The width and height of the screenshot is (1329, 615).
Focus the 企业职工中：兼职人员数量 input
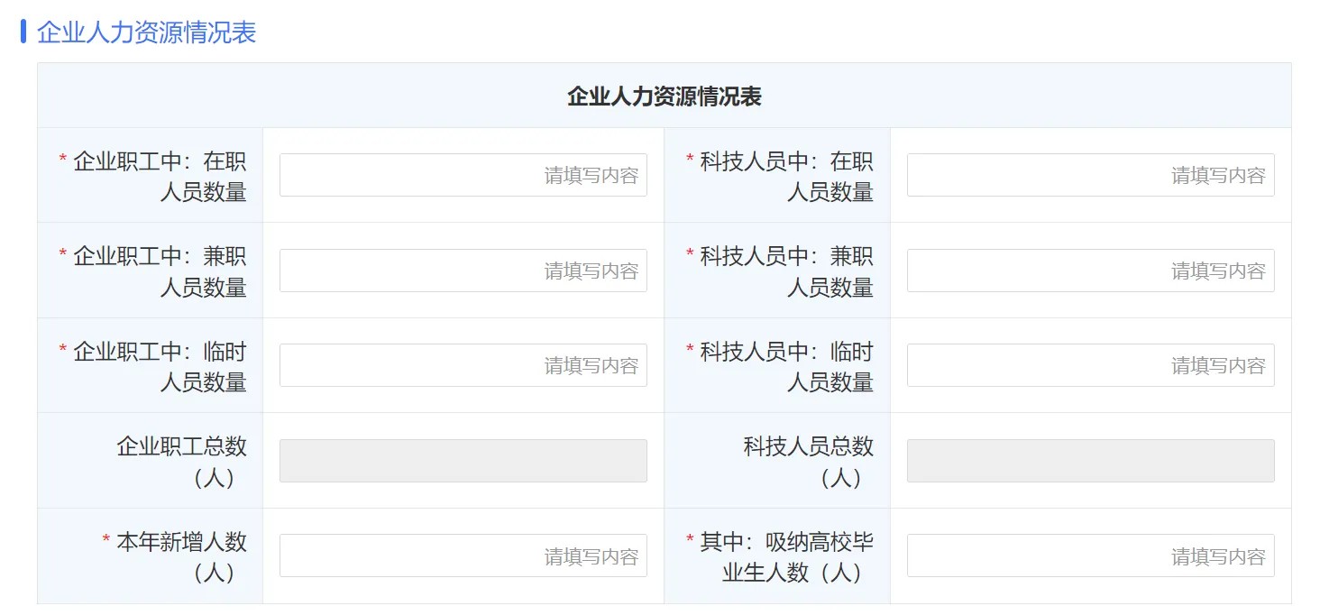pyautogui.click(x=463, y=271)
